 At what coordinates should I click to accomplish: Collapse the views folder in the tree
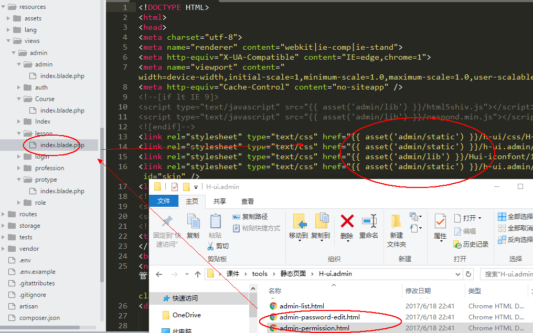click(x=9, y=41)
